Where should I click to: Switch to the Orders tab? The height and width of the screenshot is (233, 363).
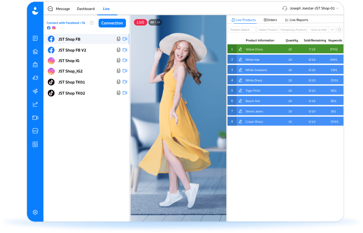(x=270, y=19)
